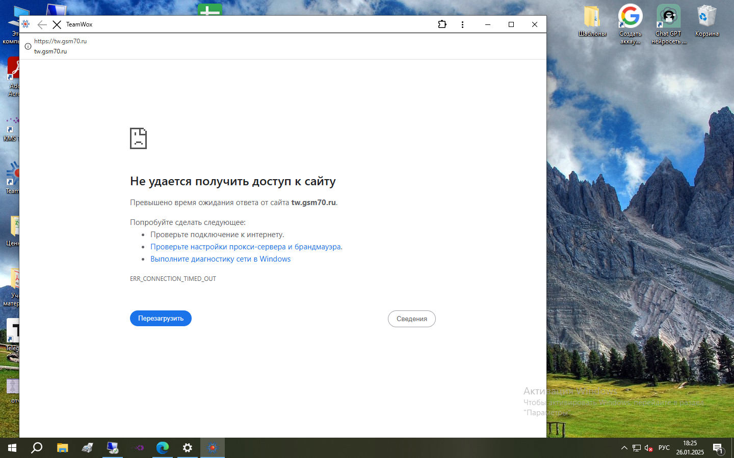Click the back arrow in TeamWox window

click(42, 24)
